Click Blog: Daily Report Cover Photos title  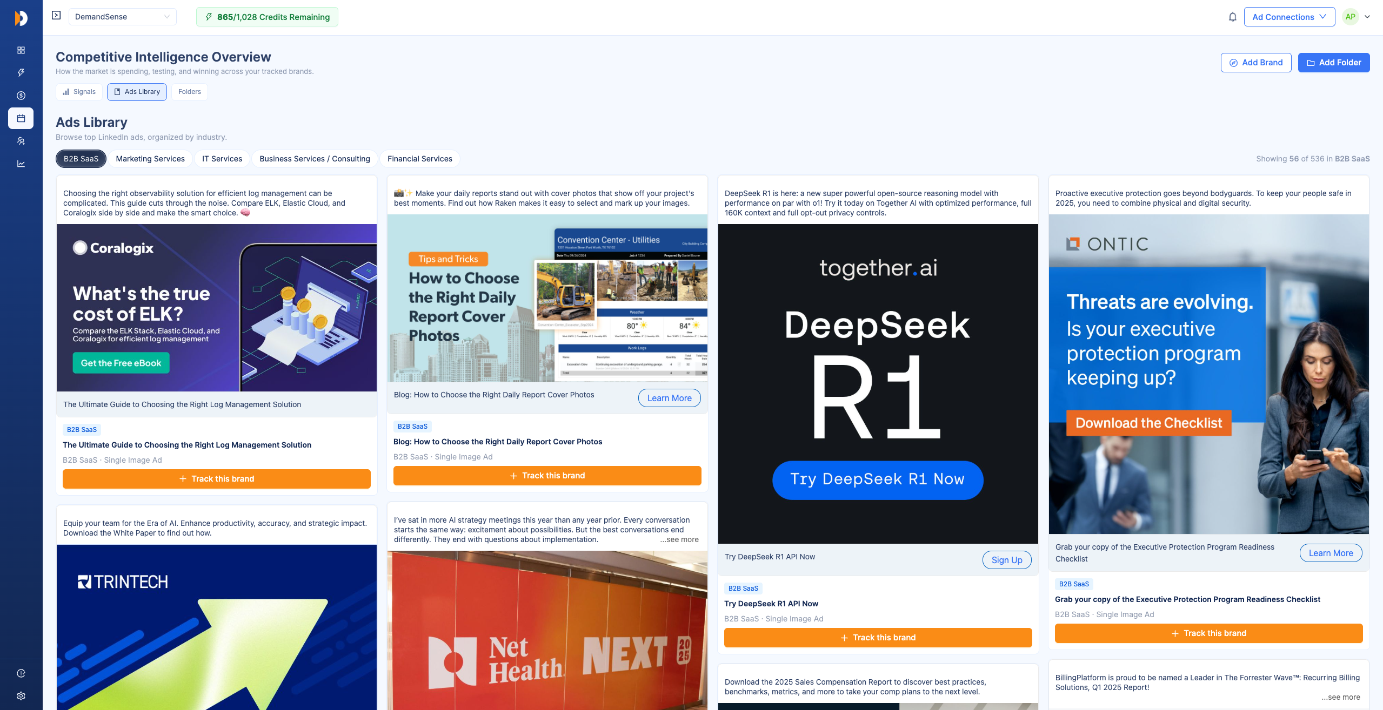pyautogui.click(x=498, y=442)
